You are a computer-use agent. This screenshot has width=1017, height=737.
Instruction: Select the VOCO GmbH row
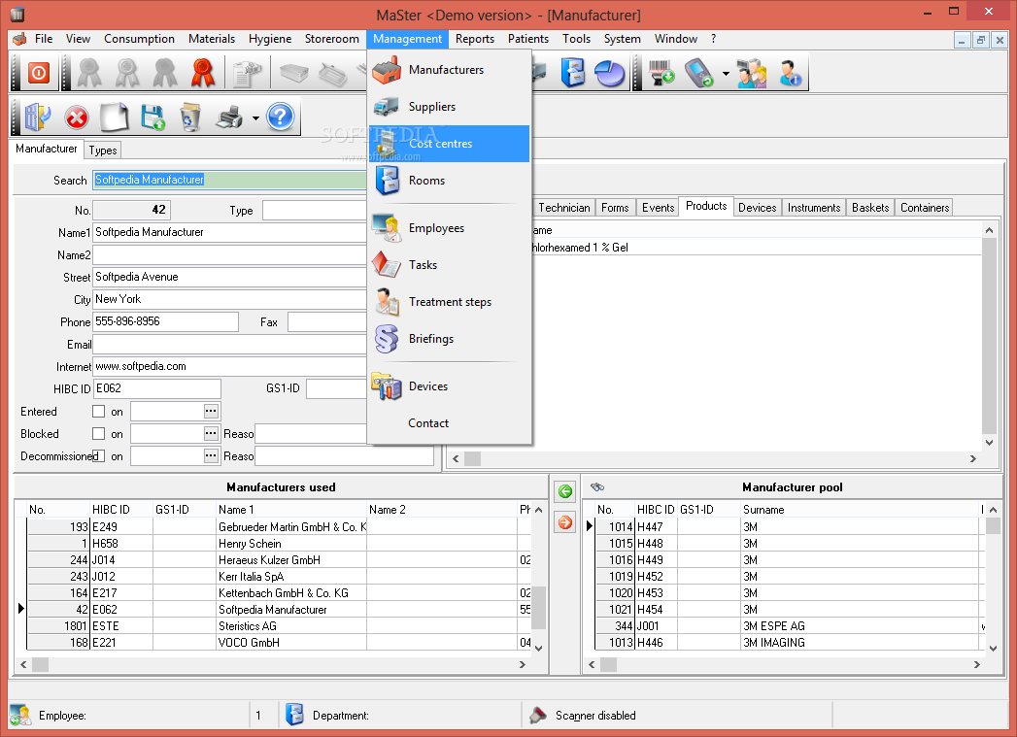pos(279,643)
